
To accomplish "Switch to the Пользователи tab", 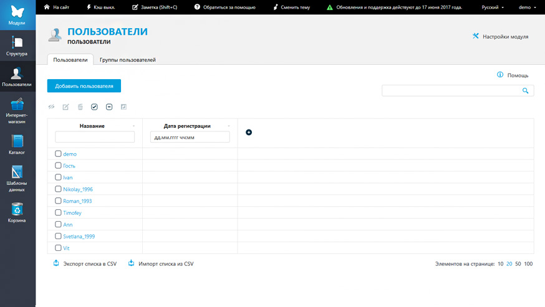I will [x=70, y=59].
